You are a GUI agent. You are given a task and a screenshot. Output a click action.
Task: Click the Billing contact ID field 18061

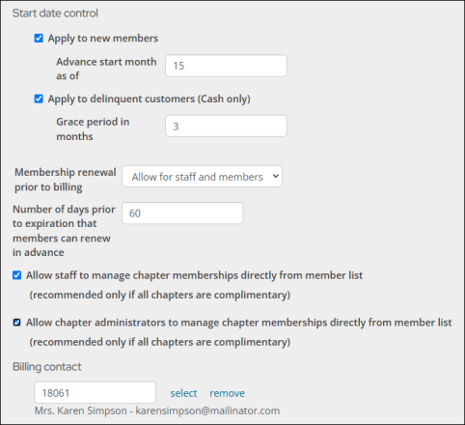click(96, 393)
